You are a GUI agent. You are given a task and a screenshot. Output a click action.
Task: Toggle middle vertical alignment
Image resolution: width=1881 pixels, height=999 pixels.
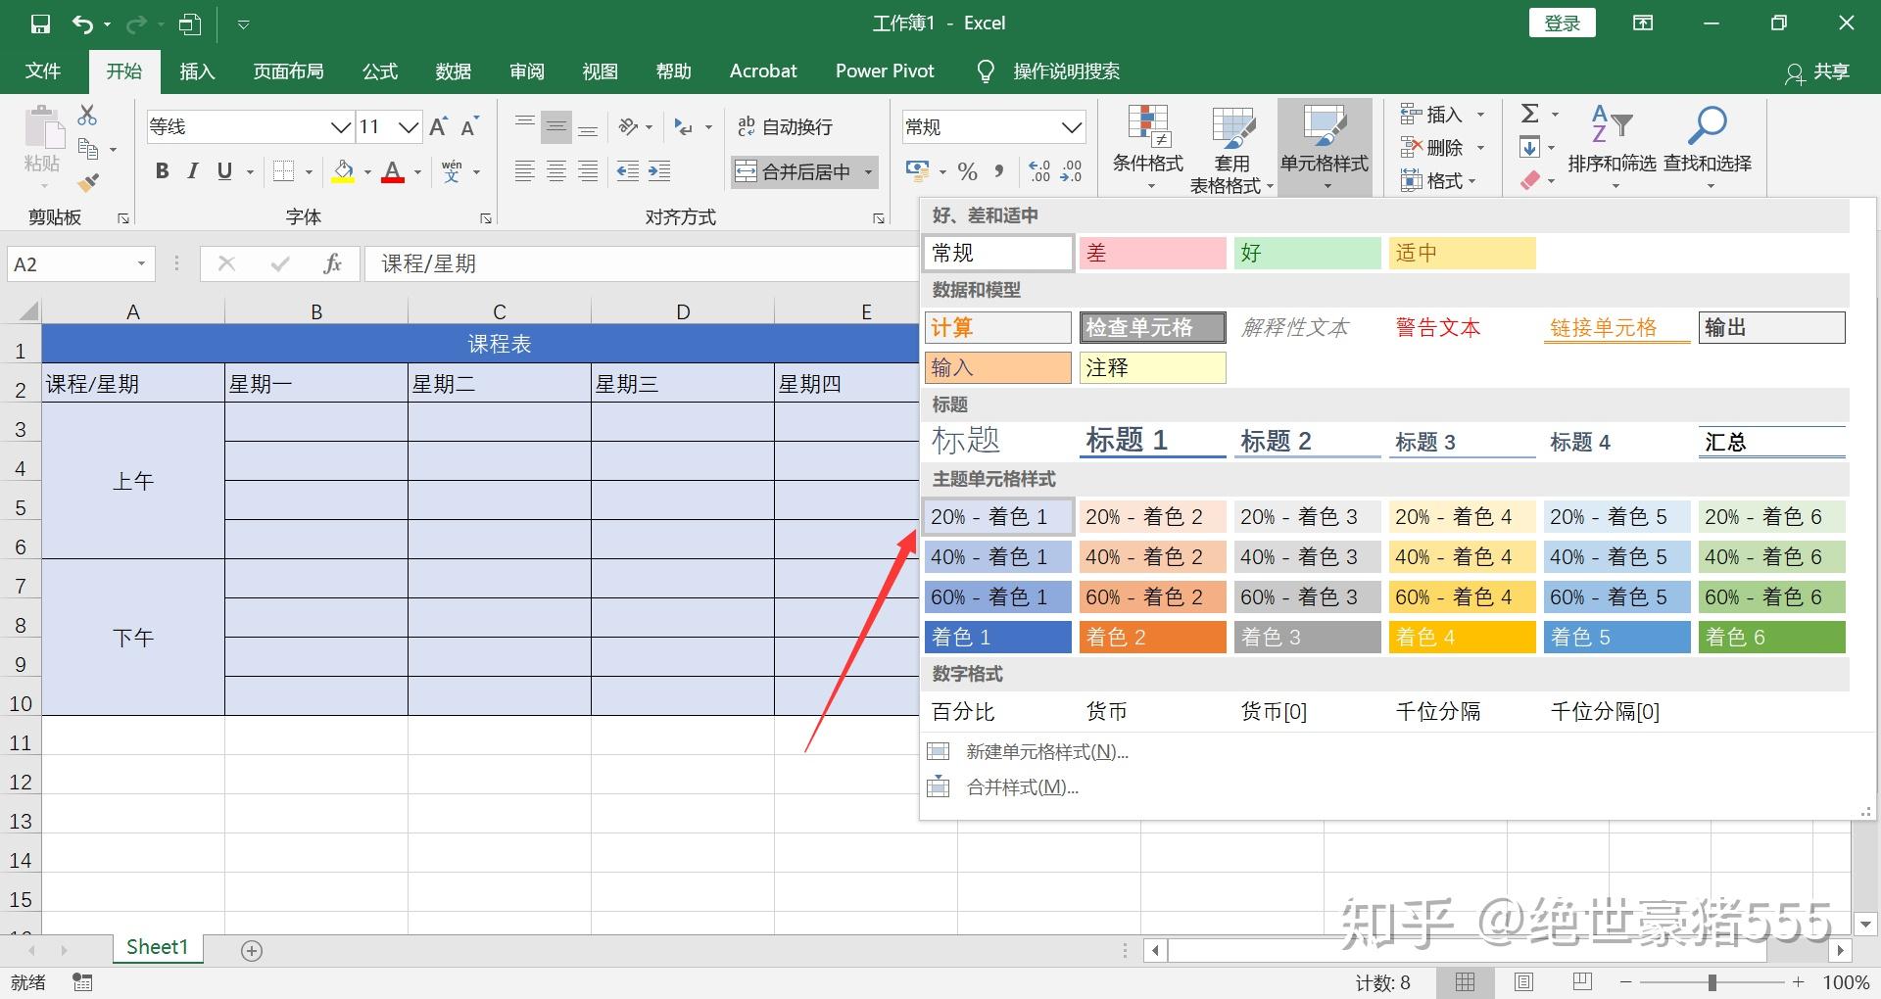point(556,126)
